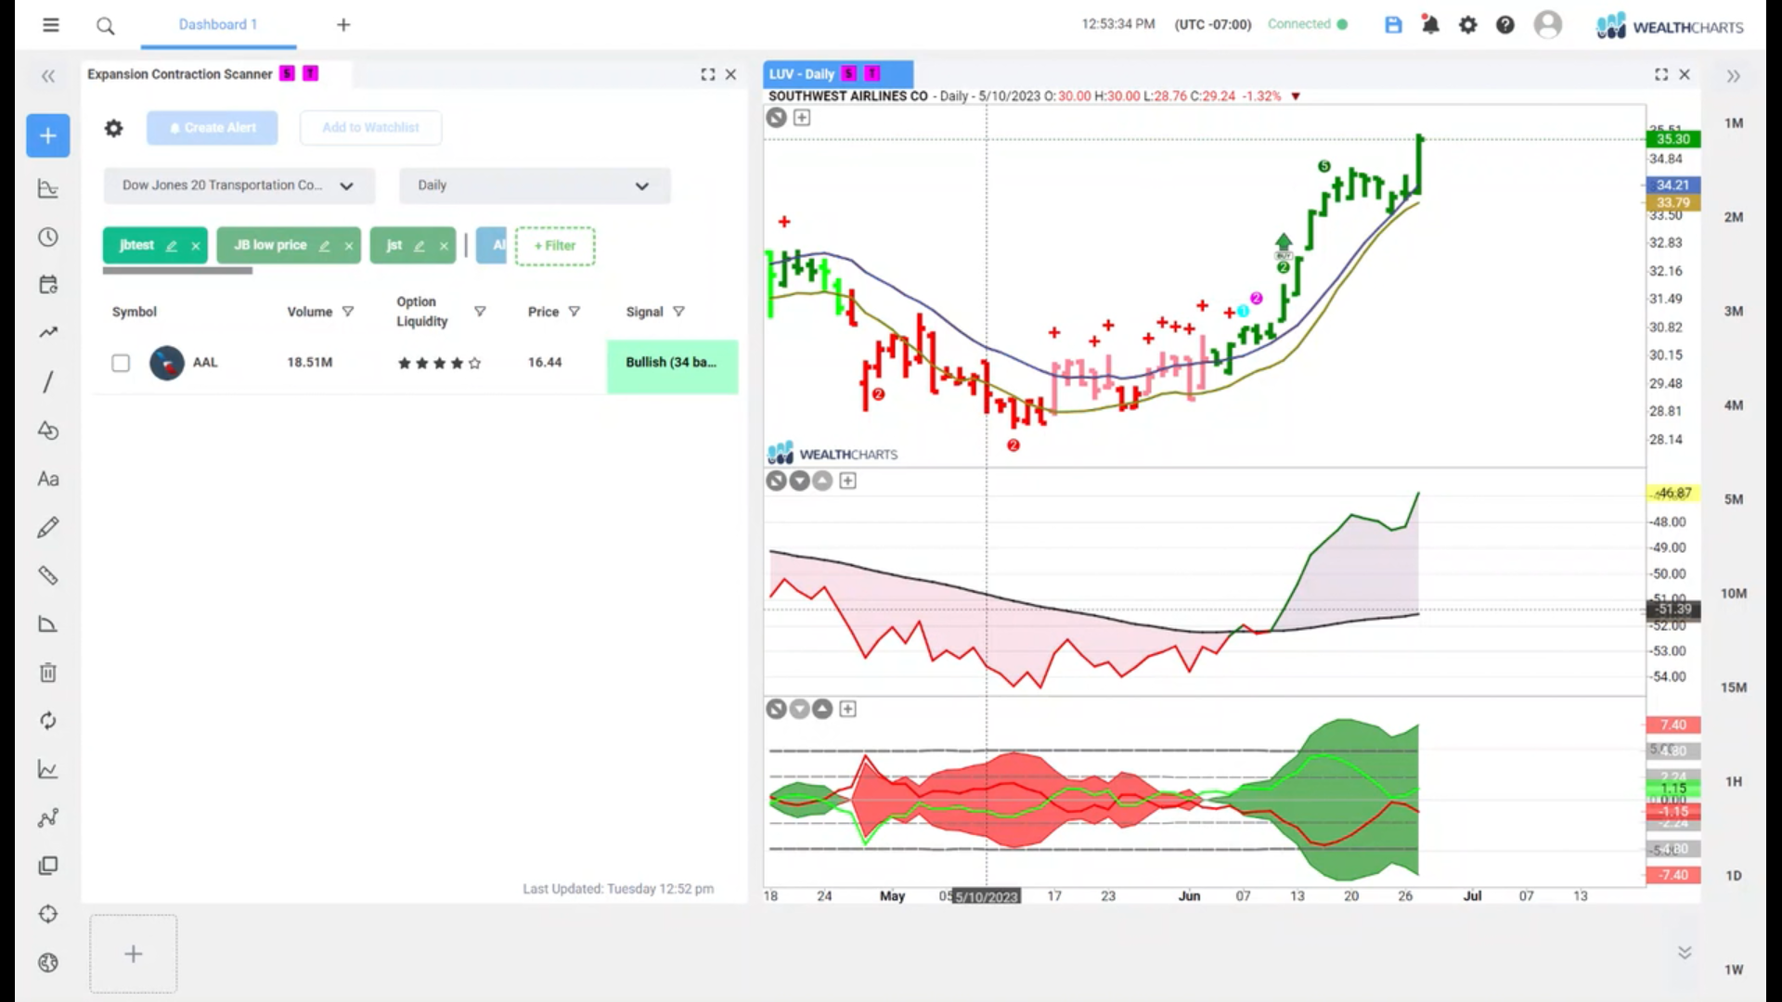Open the globe icon in sidebar
The height and width of the screenshot is (1002, 1782).
(x=48, y=963)
